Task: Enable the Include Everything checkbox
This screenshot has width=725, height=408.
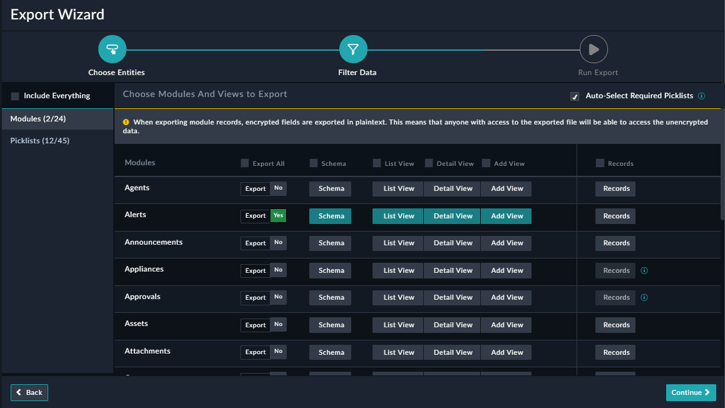Action: [14, 95]
